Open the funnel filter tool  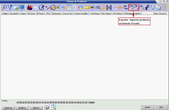(10, 7)
